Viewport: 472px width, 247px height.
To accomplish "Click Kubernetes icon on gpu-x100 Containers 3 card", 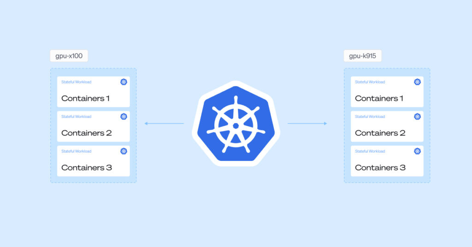I will click(124, 151).
